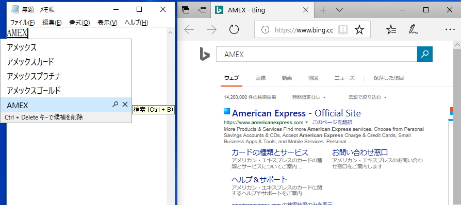Open 保存した項目 on Bing
461x205 pixels.
click(389, 78)
